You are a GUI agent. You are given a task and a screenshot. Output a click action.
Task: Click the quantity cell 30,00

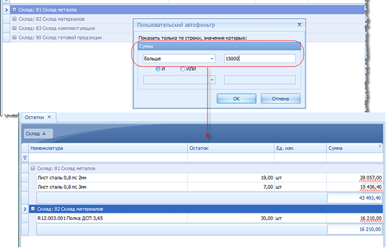[231, 218]
